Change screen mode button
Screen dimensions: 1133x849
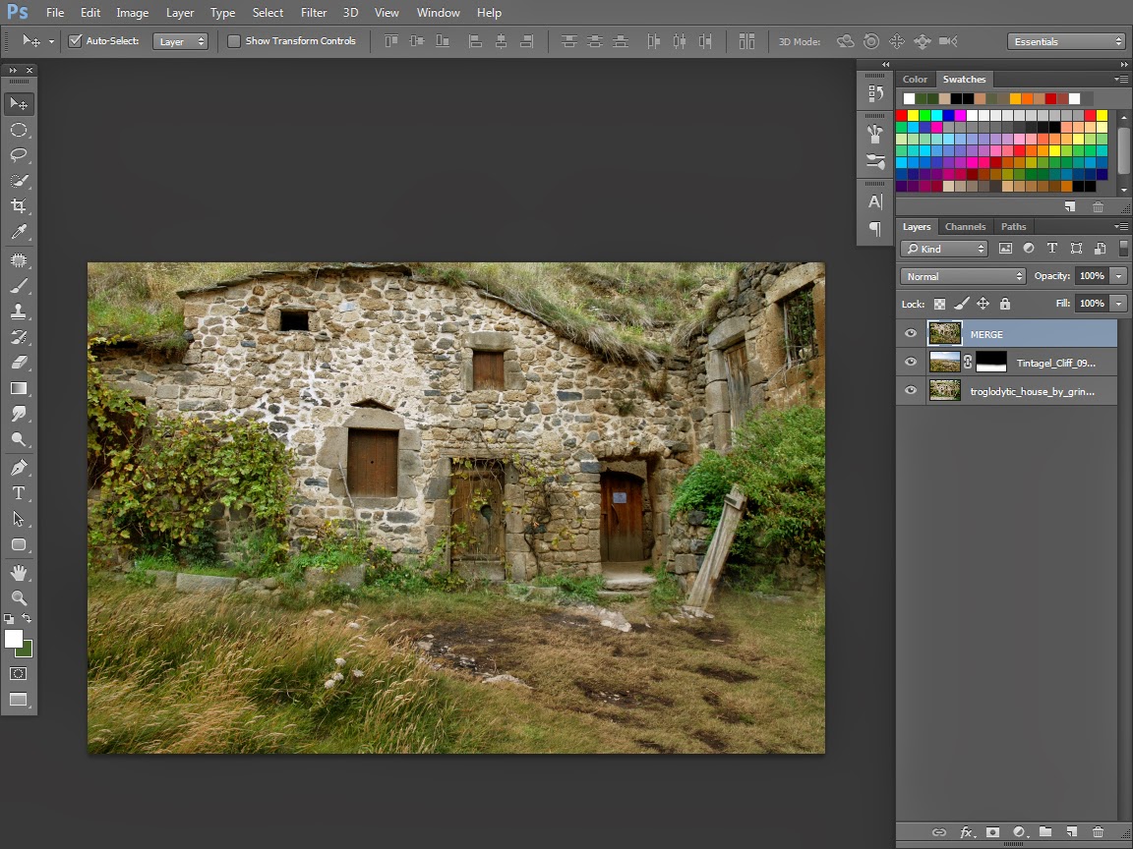click(19, 700)
